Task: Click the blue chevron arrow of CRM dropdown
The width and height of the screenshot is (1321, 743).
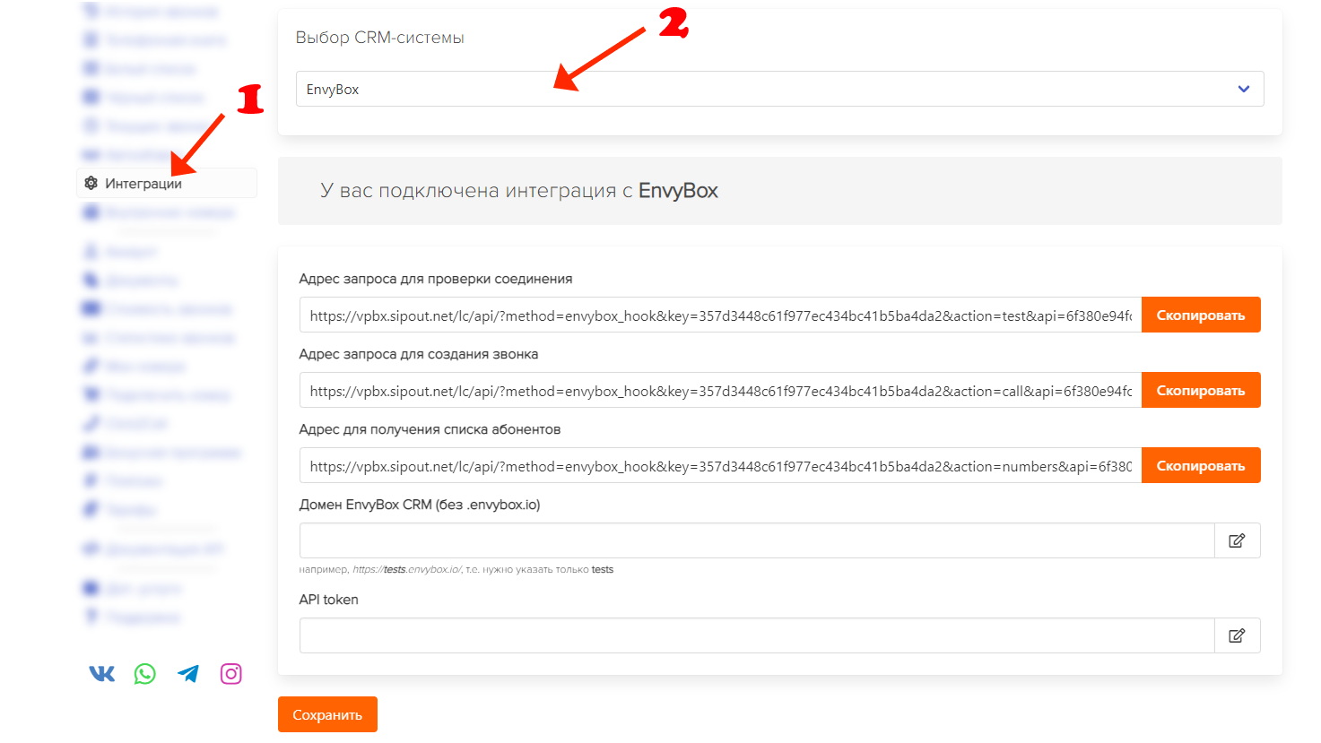Action: tap(1244, 89)
